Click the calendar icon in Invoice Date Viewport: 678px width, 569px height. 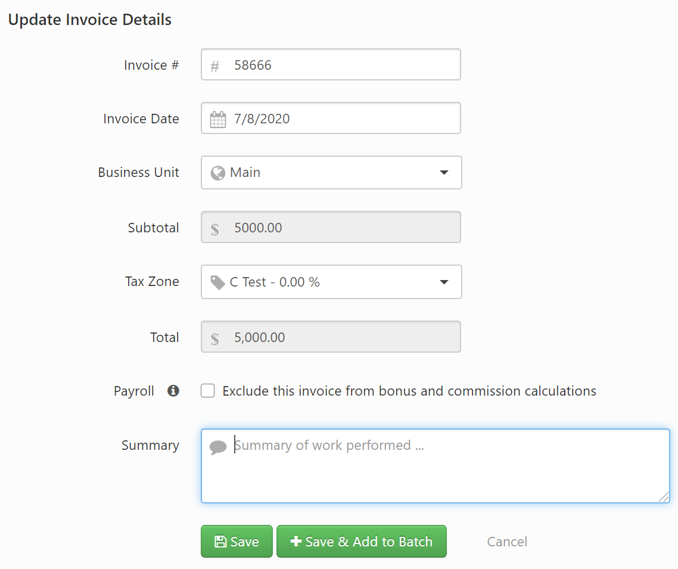point(218,119)
